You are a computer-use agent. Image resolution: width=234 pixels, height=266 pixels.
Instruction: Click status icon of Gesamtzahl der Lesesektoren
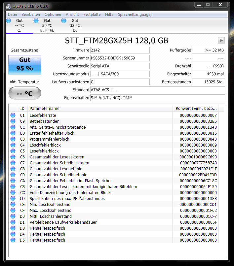(x=13, y=157)
